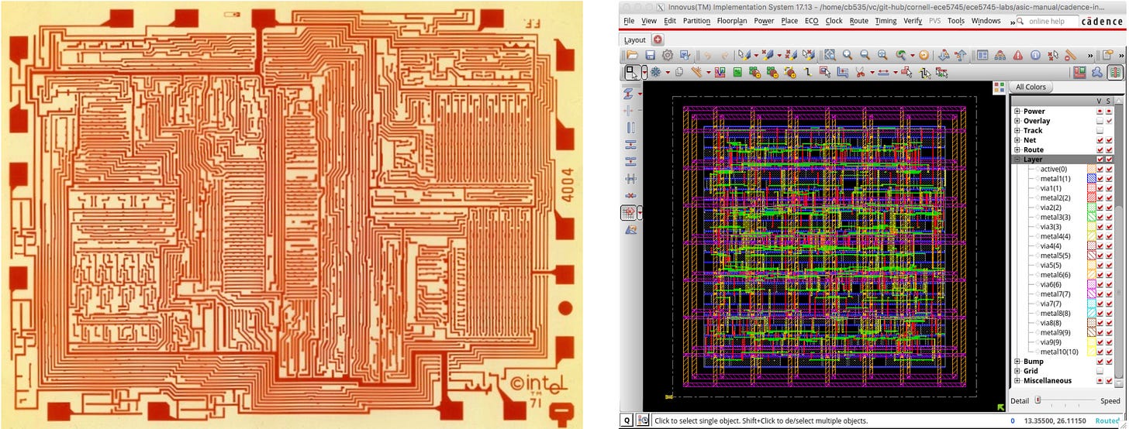1129x429 pixels.
Task: Toggle visibility checkbox for Overlay
Action: [1100, 121]
